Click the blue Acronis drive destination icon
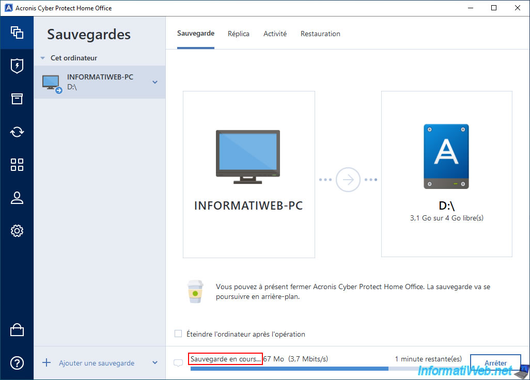This screenshot has height=380, width=530. [446, 156]
